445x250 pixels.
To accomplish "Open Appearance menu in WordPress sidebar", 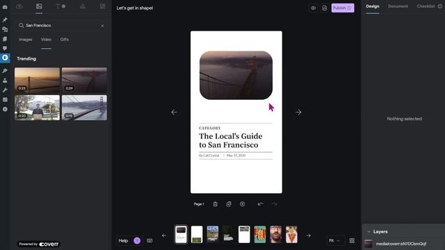I will (x=5, y=71).
